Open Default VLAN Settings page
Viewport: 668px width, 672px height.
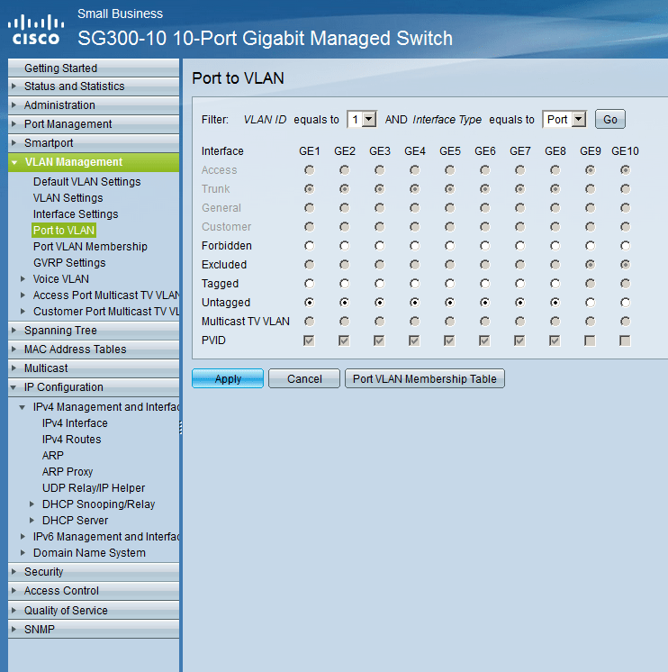click(x=87, y=182)
